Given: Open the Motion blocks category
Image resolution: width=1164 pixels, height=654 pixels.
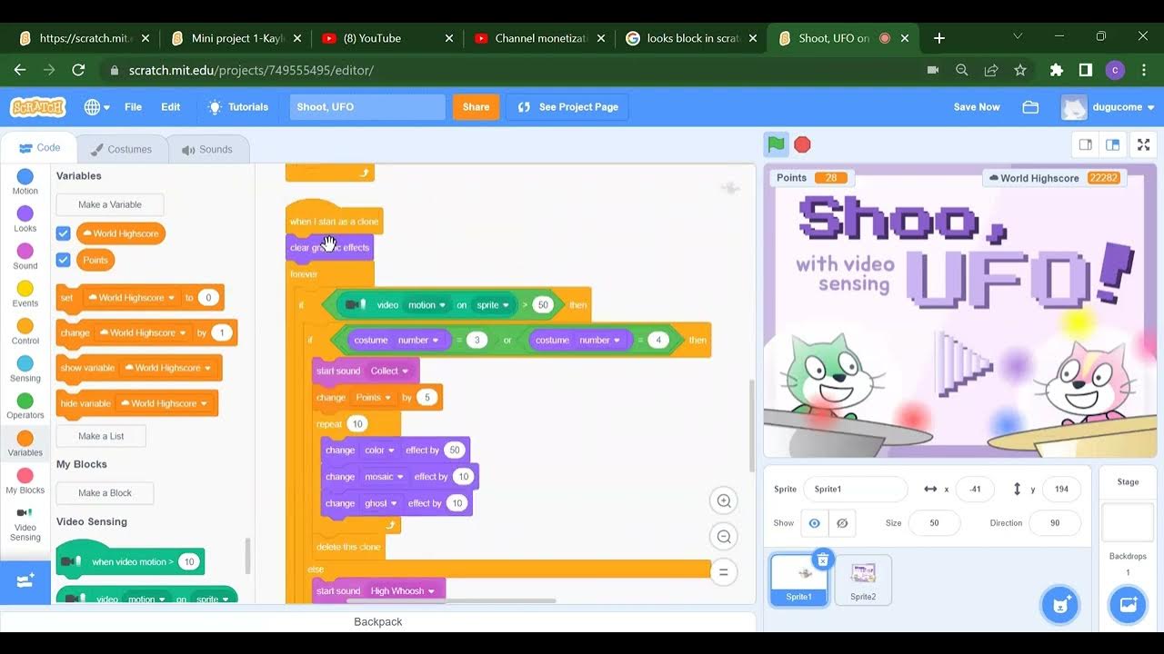Looking at the screenshot, I should coord(25,182).
